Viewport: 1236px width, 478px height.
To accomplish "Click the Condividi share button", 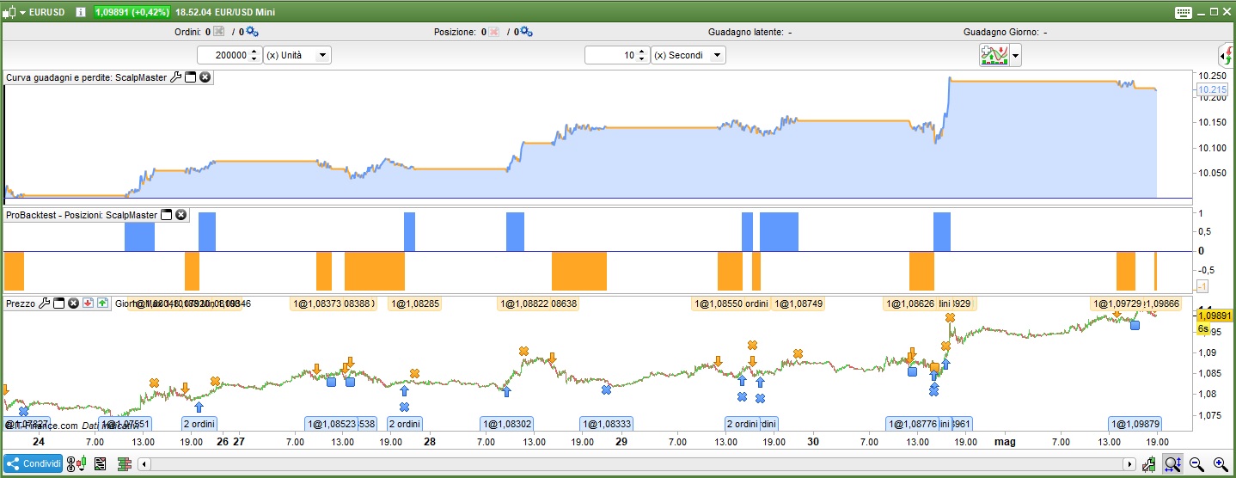I will pyautogui.click(x=34, y=464).
